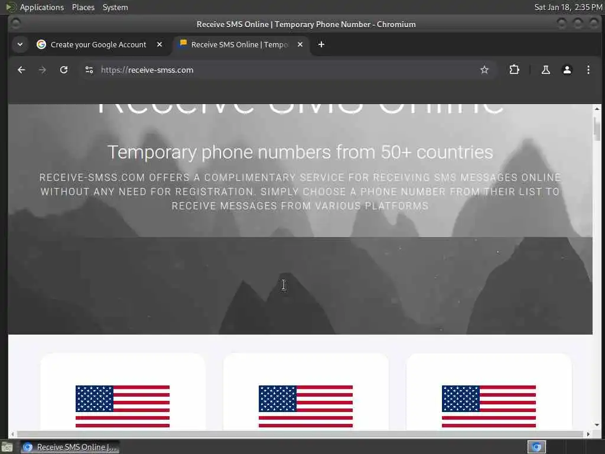
Task: Open Chrome Labs flask icon
Action: point(545,70)
